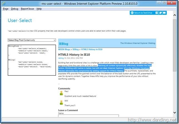Click the ieblog author link
The image size is (179, 124).
pyautogui.click(x=61, y=58)
